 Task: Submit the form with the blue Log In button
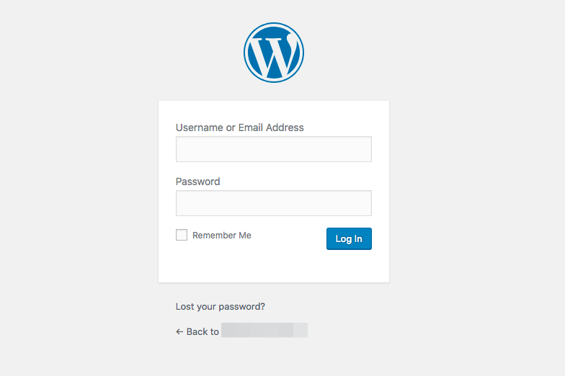[349, 238]
